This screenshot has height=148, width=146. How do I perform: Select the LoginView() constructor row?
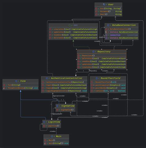pyautogui.click(x=52, y=126)
